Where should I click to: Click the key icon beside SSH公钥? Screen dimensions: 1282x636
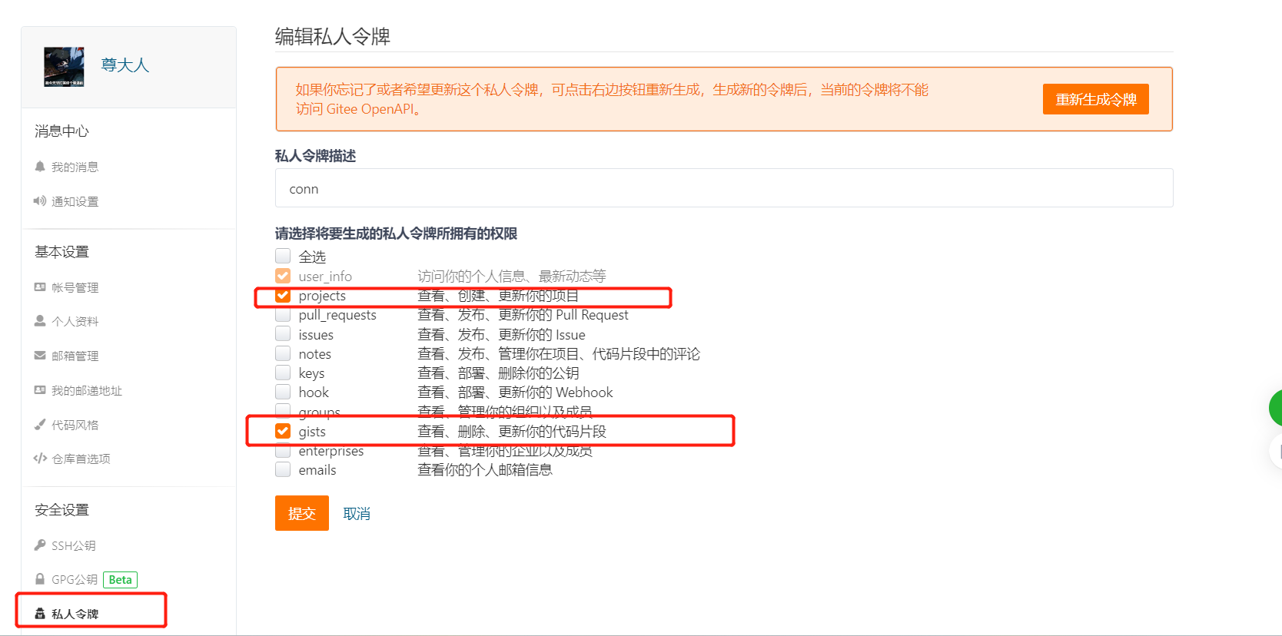pyautogui.click(x=40, y=545)
